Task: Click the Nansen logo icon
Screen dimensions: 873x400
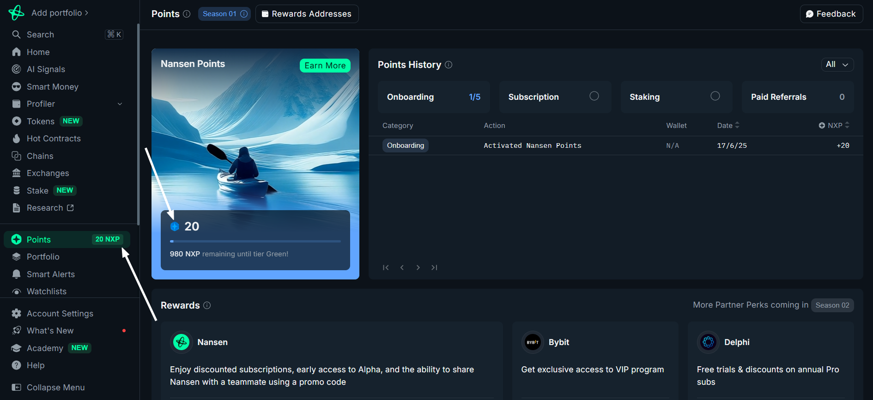Action: tap(17, 12)
